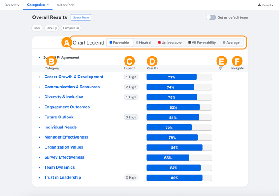Enable Unfavorable in the chart legend
This screenshot has height=196, width=279.
pyautogui.click(x=169, y=42)
